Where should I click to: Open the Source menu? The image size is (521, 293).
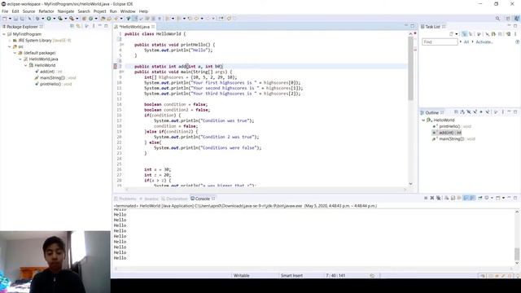28,11
